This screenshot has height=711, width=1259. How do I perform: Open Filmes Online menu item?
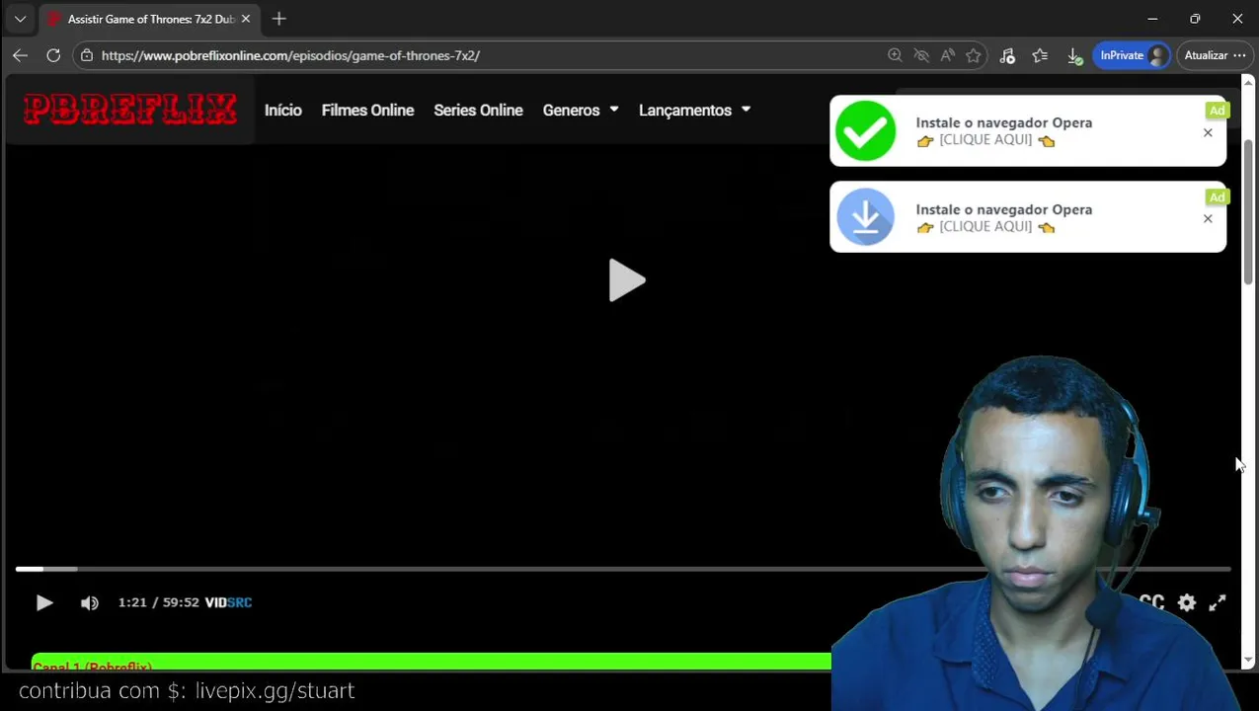[367, 110]
